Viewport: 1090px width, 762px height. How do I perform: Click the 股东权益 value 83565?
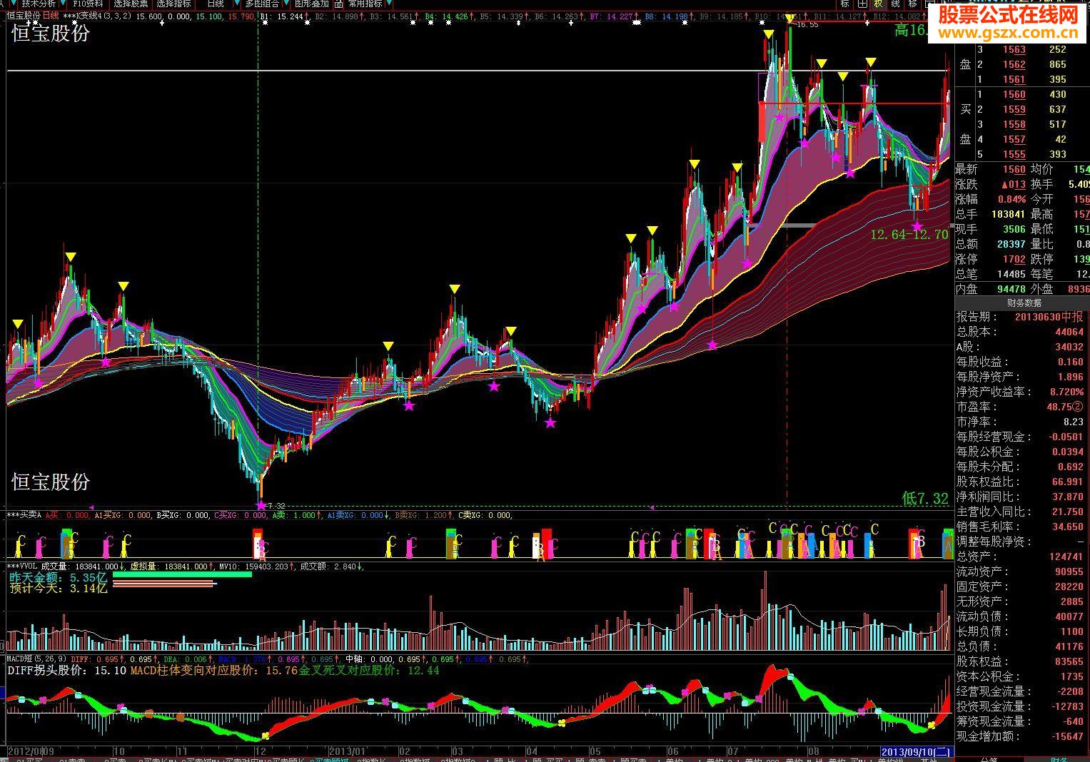tap(1069, 661)
